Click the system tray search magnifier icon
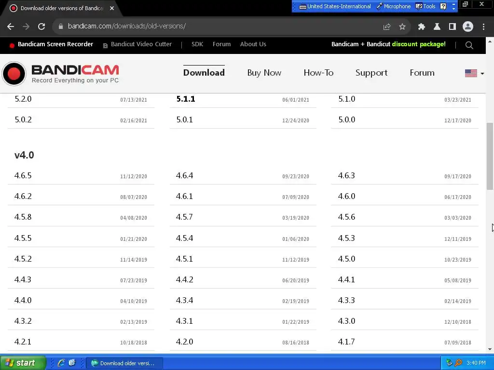494x370 pixels. point(458,363)
